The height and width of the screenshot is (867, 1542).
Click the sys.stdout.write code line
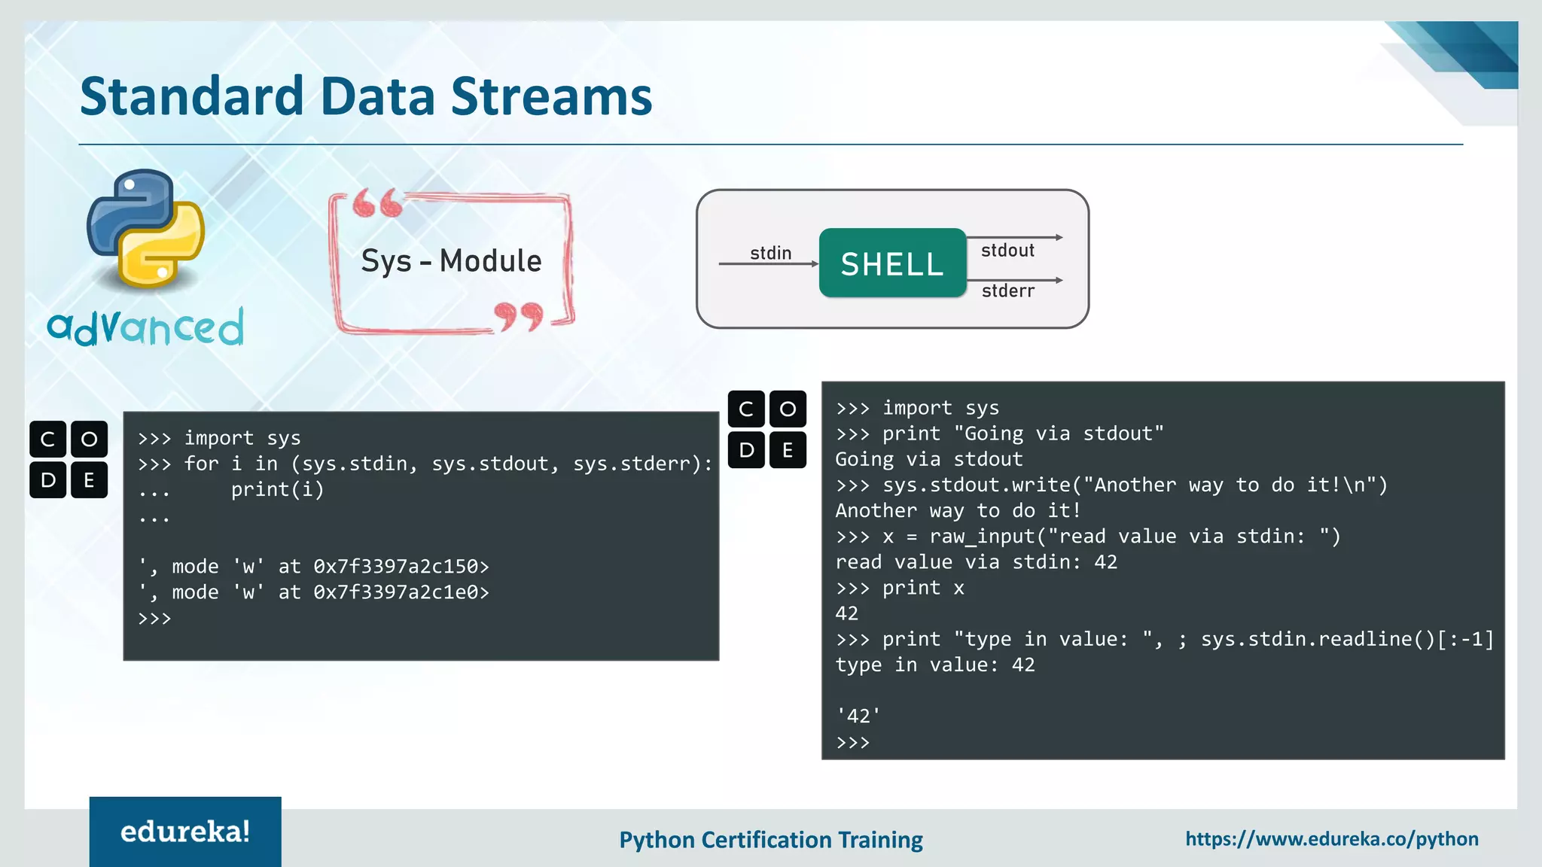(x=1111, y=485)
